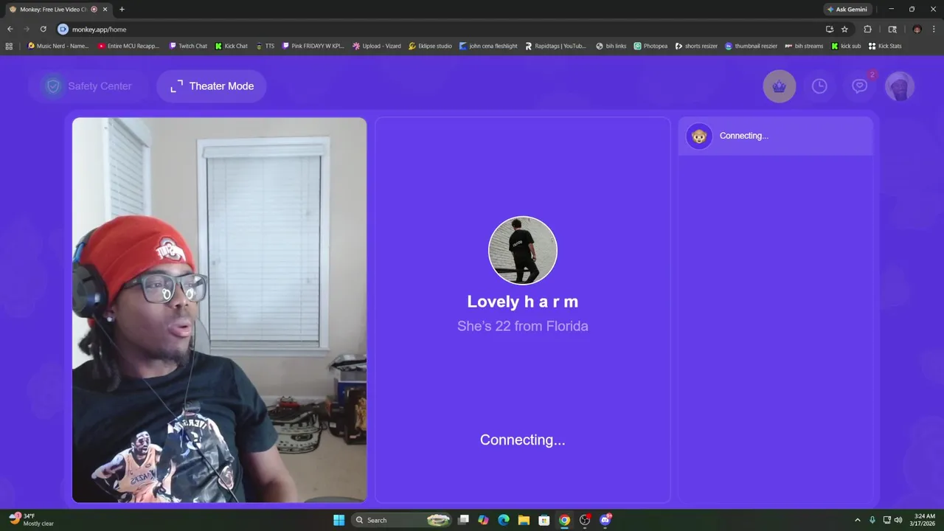Open the TTS bookmark

pyautogui.click(x=265, y=46)
